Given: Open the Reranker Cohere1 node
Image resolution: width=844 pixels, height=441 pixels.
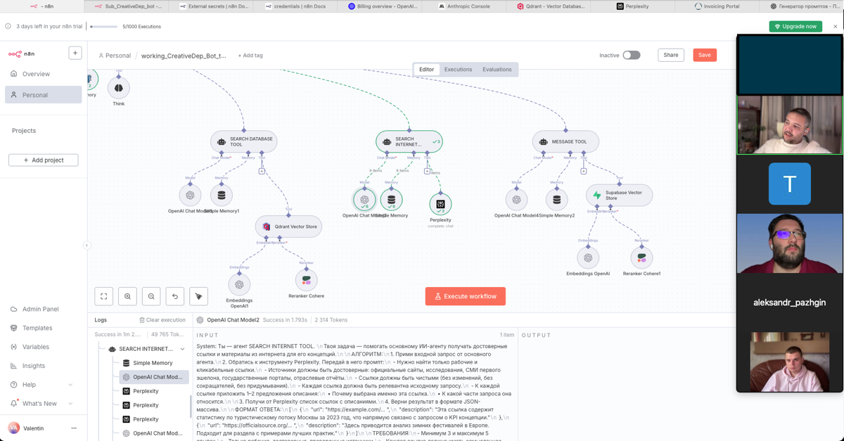Looking at the screenshot, I should (641, 257).
